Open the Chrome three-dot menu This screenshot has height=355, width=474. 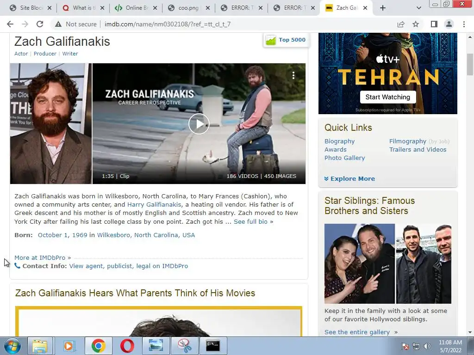click(x=464, y=24)
